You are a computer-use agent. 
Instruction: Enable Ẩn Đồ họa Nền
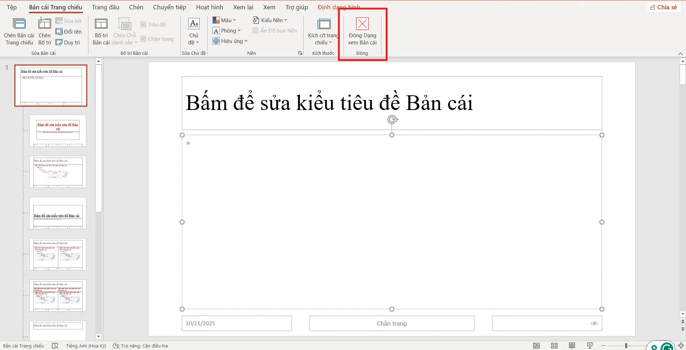click(x=256, y=30)
